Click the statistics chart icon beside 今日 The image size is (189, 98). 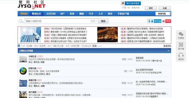coord(19,46)
